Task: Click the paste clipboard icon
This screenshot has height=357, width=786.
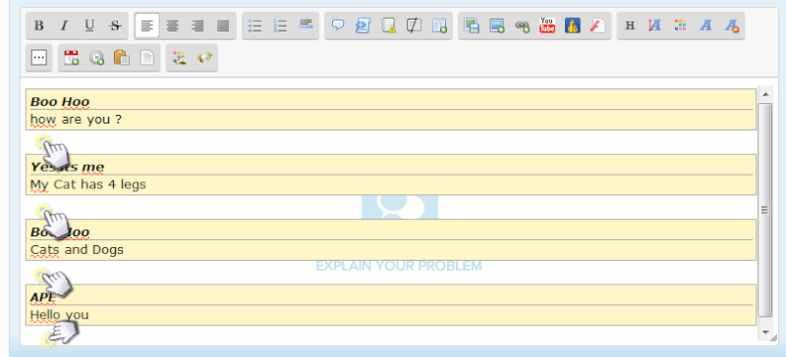Action: click(121, 58)
